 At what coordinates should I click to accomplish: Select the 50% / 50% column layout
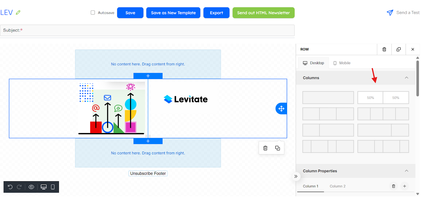[383, 98]
